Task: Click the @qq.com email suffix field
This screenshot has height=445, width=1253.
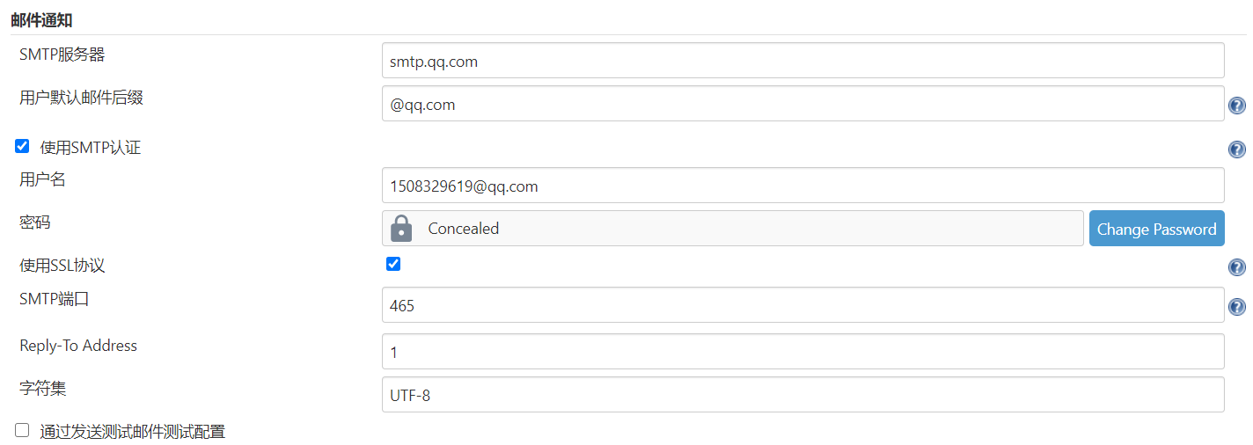Action: [x=802, y=105]
